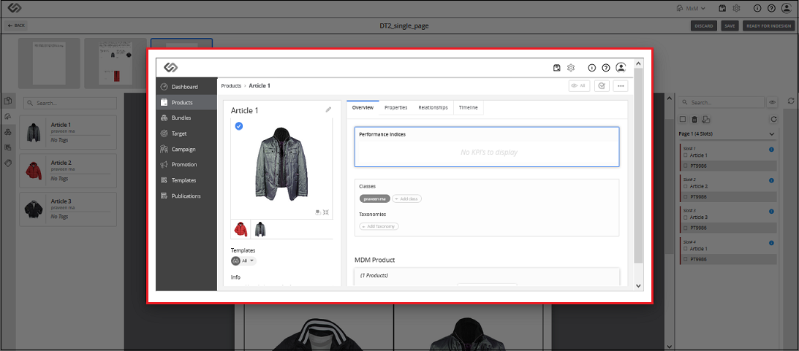Select the red jacket thumbnail in the modal

(x=241, y=229)
